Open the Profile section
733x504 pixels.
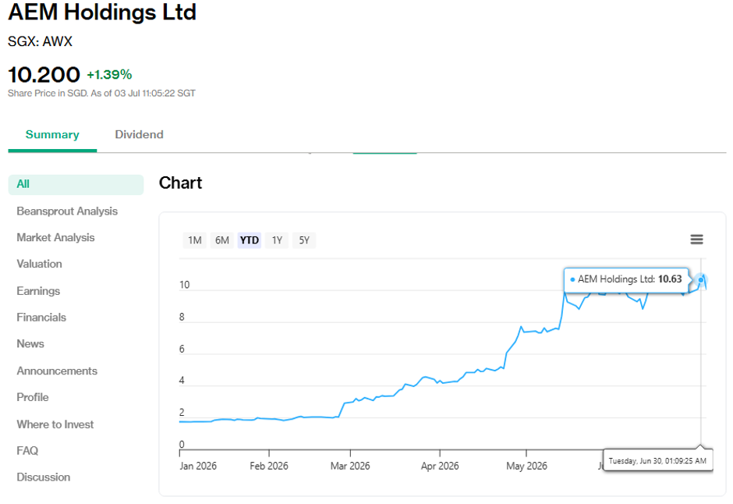tap(33, 397)
